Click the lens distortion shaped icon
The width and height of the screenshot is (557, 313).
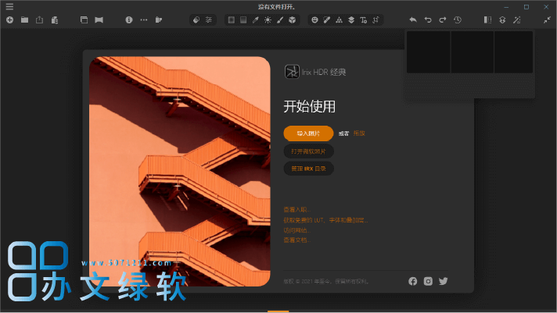(99, 20)
